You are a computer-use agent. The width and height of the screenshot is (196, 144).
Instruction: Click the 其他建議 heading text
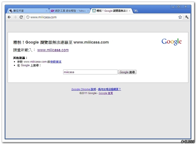[20, 58]
